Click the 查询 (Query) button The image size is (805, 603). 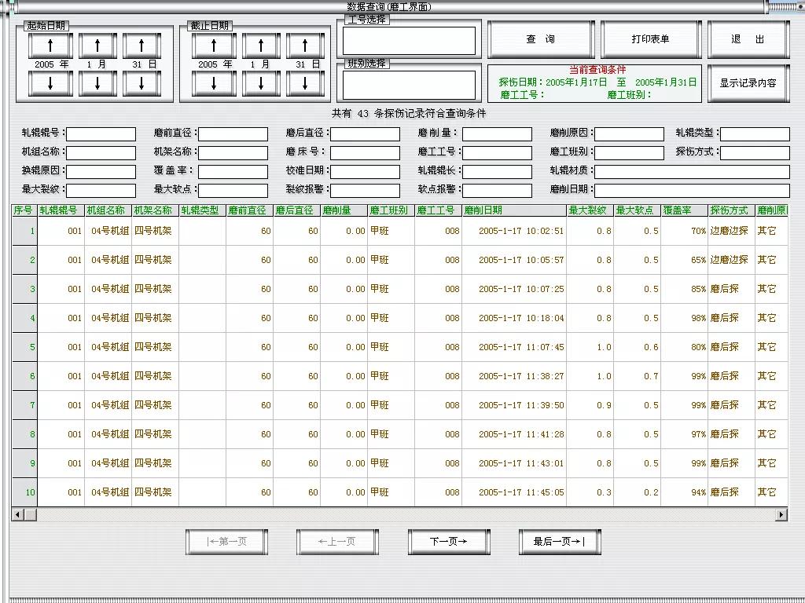[541, 38]
